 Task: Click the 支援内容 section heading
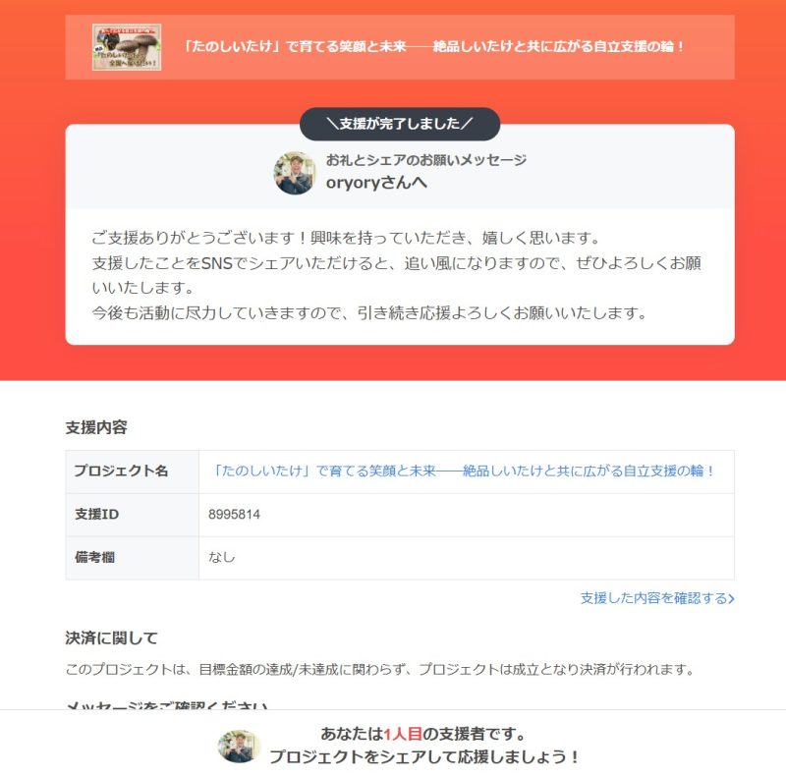(x=96, y=427)
